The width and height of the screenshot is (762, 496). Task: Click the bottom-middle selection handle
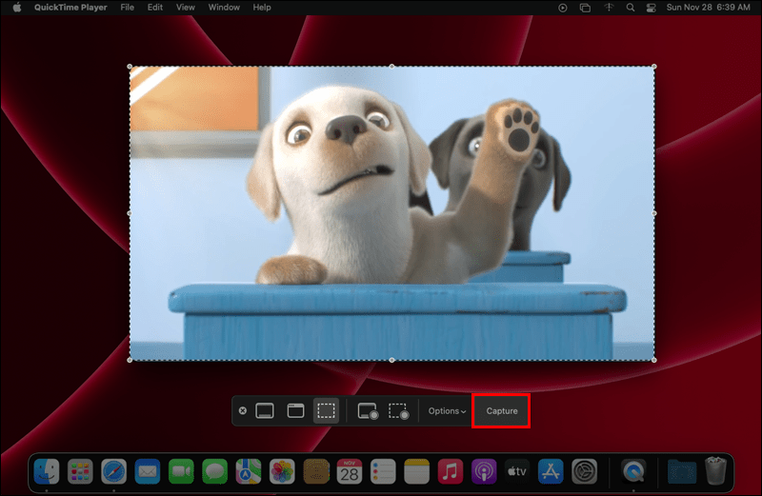[x=391, y=360]
